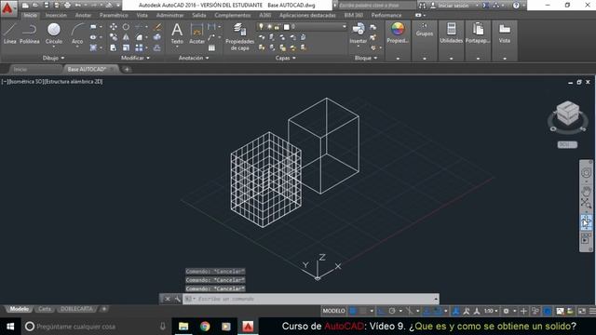Switch to the Paramétrico ribbon tab
This screenshot has width=596, height=335.
(x=114, y=15)
